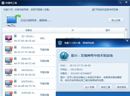Click the 防蹭网工具 title bar app icon

tap(3, 3)
